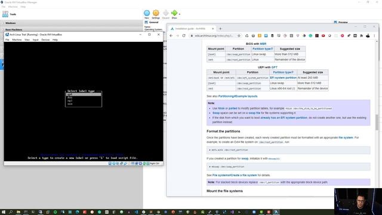
Task: Open the parted link in Note box
Action: (233, 108)
